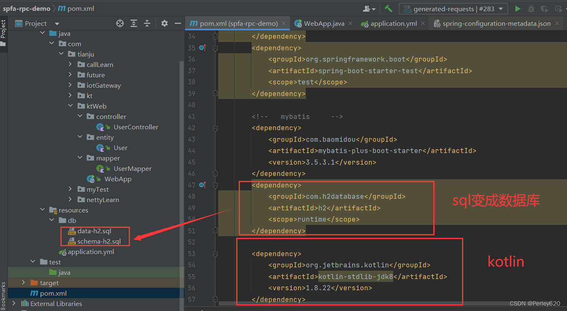Open Project panel gear options
The height and width of the screenshot is (311, 567).
pyautogui.click(x=165, y=23)
